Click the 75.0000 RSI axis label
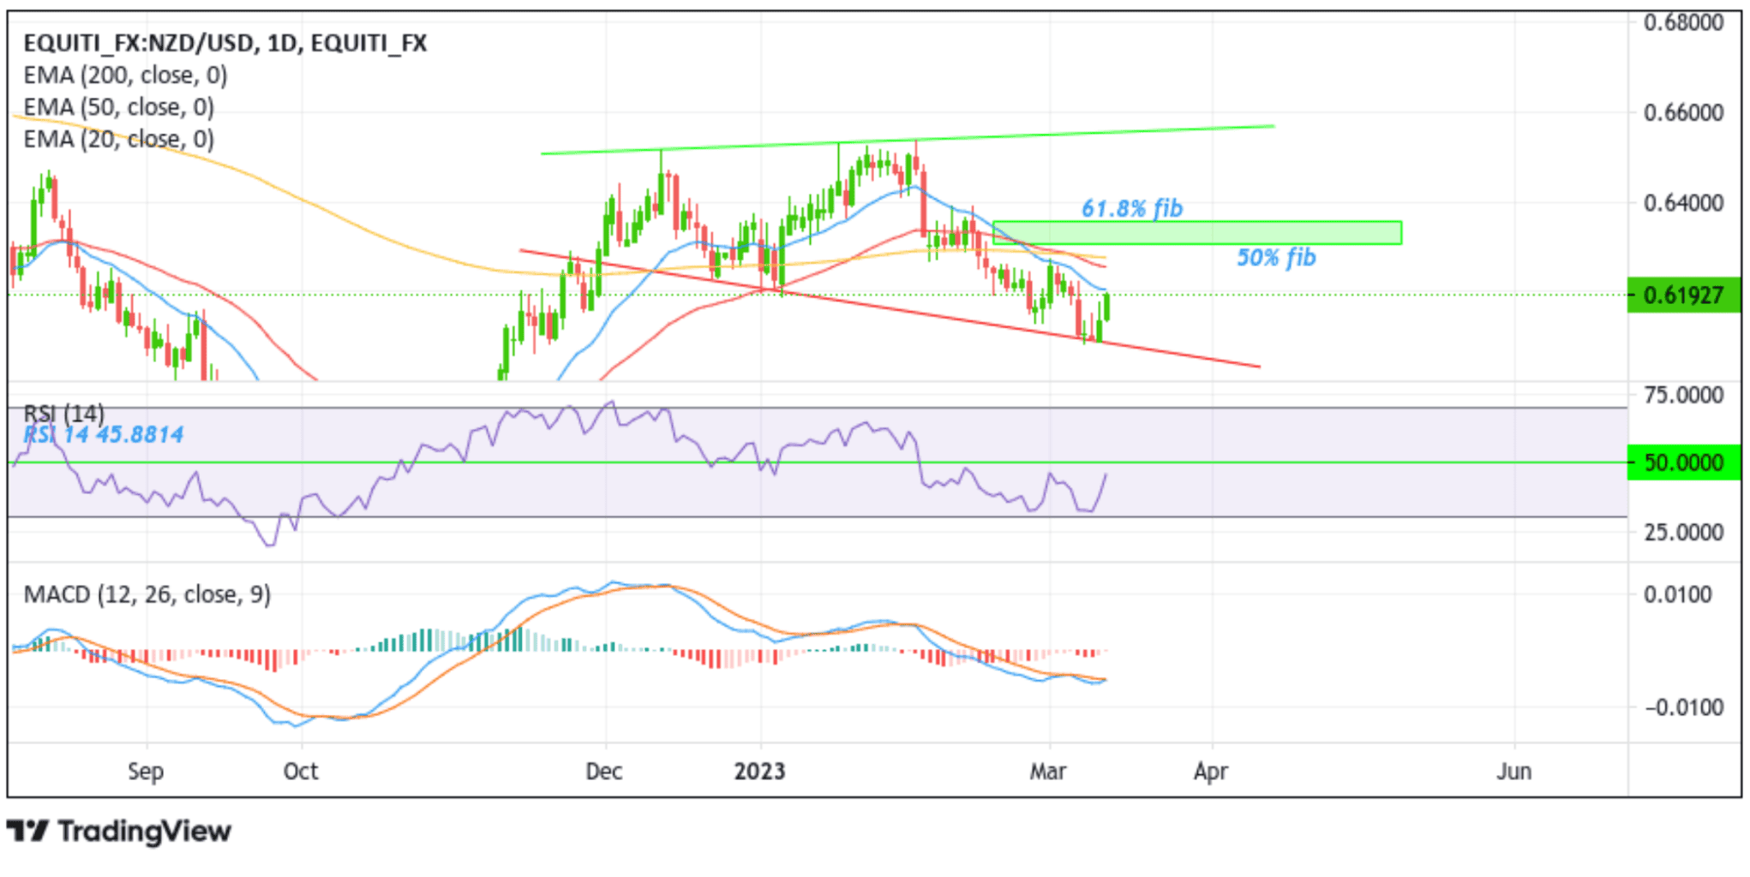The image size is (1750, 877). [x=1683, y=395]
